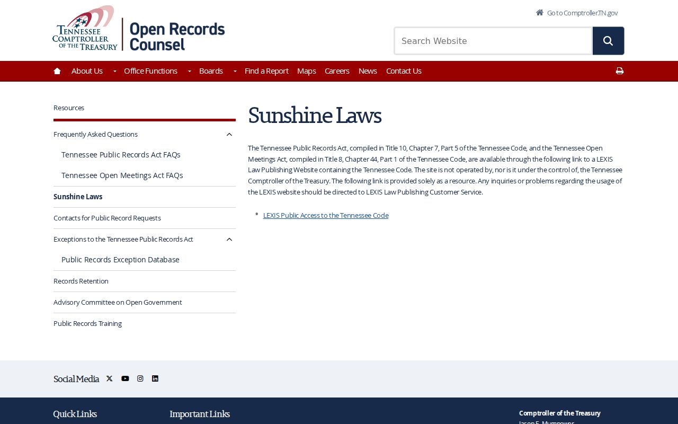The height and width of the screenshot is (424, 678).
Task: Expand the Boards dropdown arrow
Action: tap(235, 71)
